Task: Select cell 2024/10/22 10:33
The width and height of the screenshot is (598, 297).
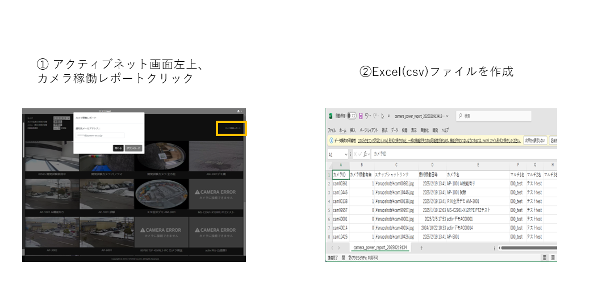Action: coord(432,228)
